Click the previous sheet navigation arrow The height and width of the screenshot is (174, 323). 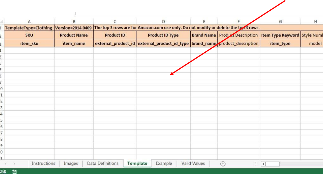pos(5,164)
